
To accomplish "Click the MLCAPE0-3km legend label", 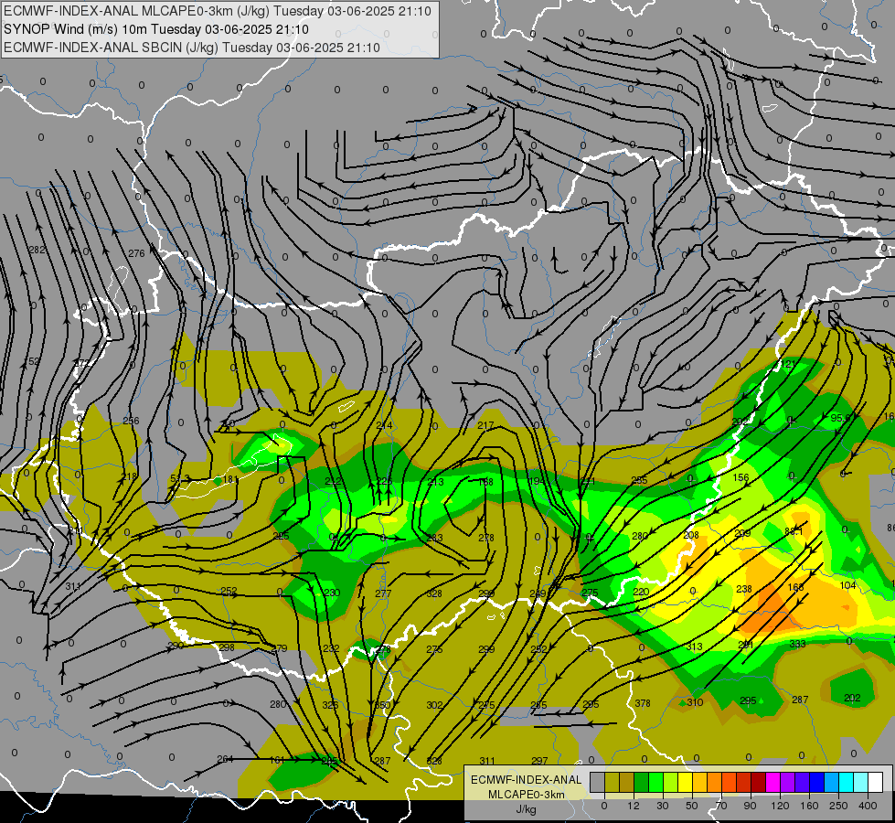I will point(527,795).
